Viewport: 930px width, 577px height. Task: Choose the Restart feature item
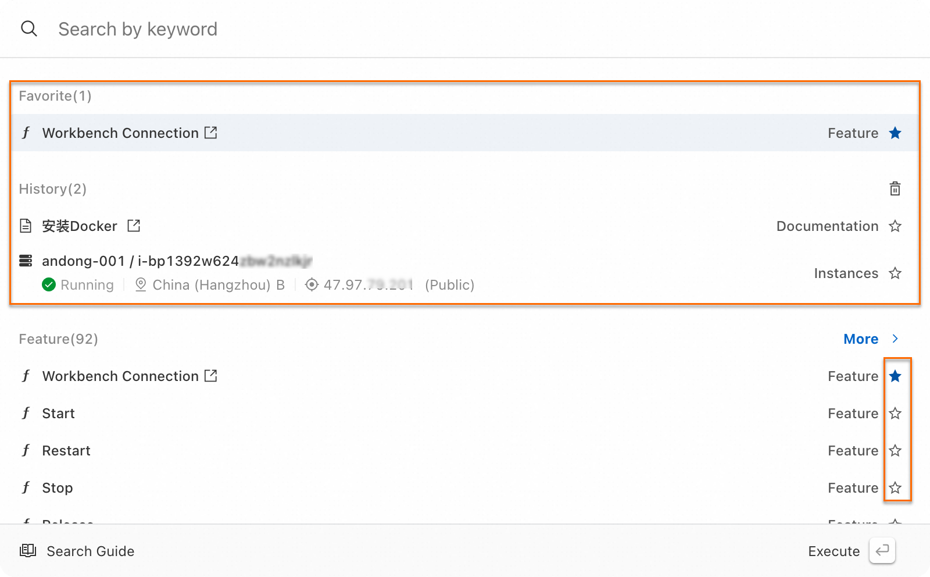tap(66, 451)
